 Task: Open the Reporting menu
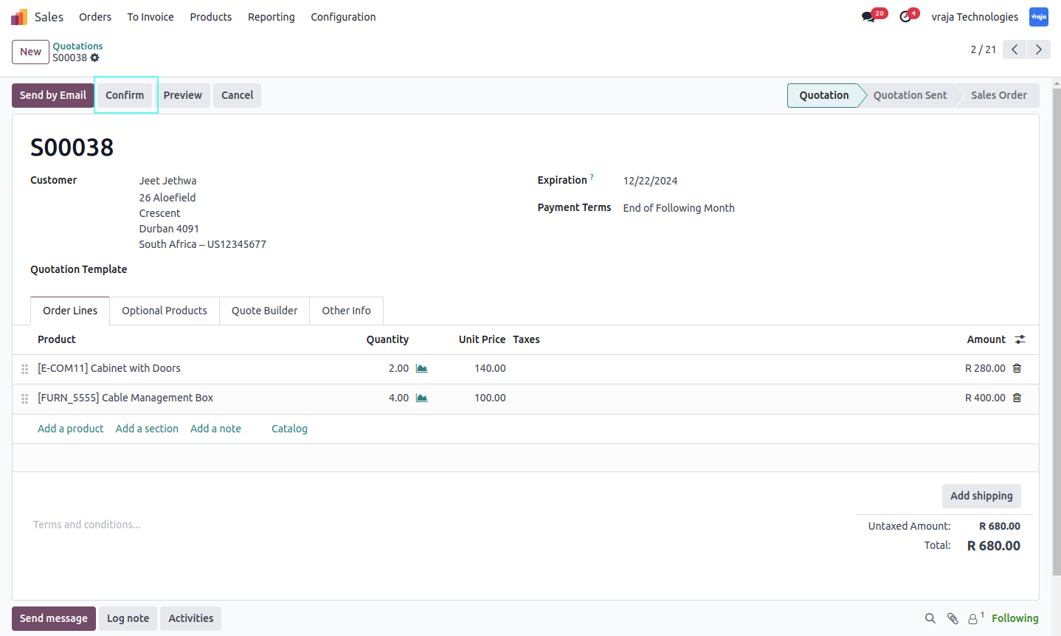point(271,17)
